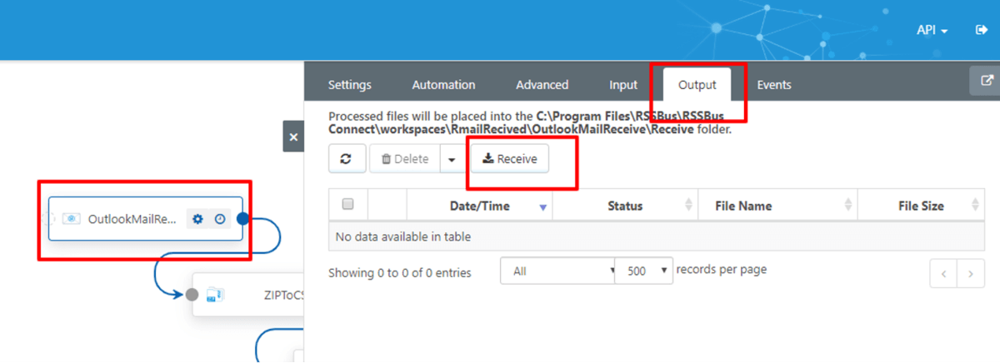This screenshot has width=1000, height=363.
Task: Open panel in new window icon
Action: 987,82
